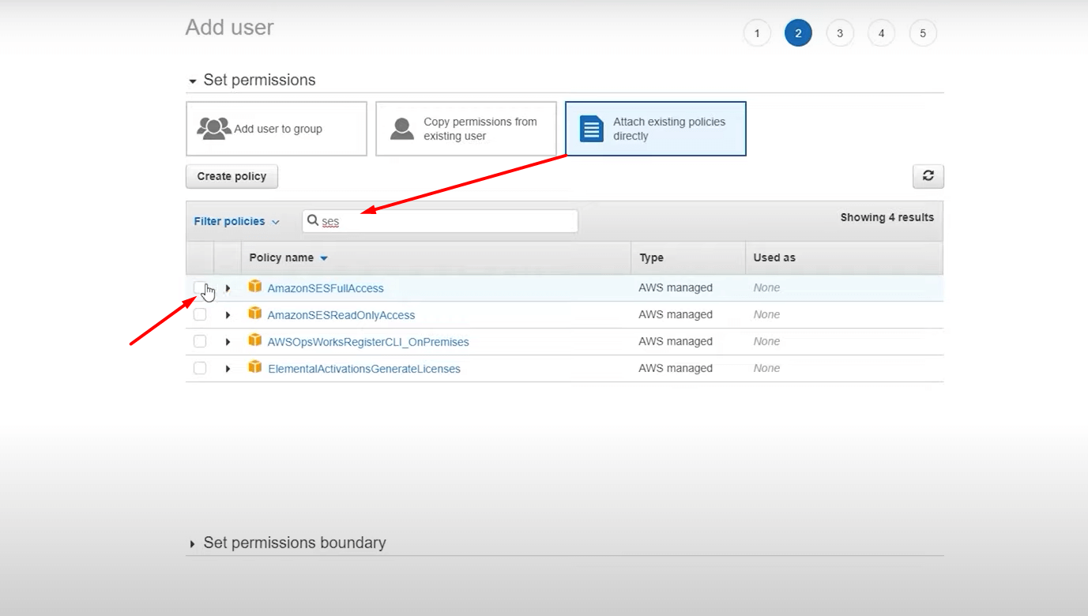Click the group people icon on Add user to group

click(213, 129)
